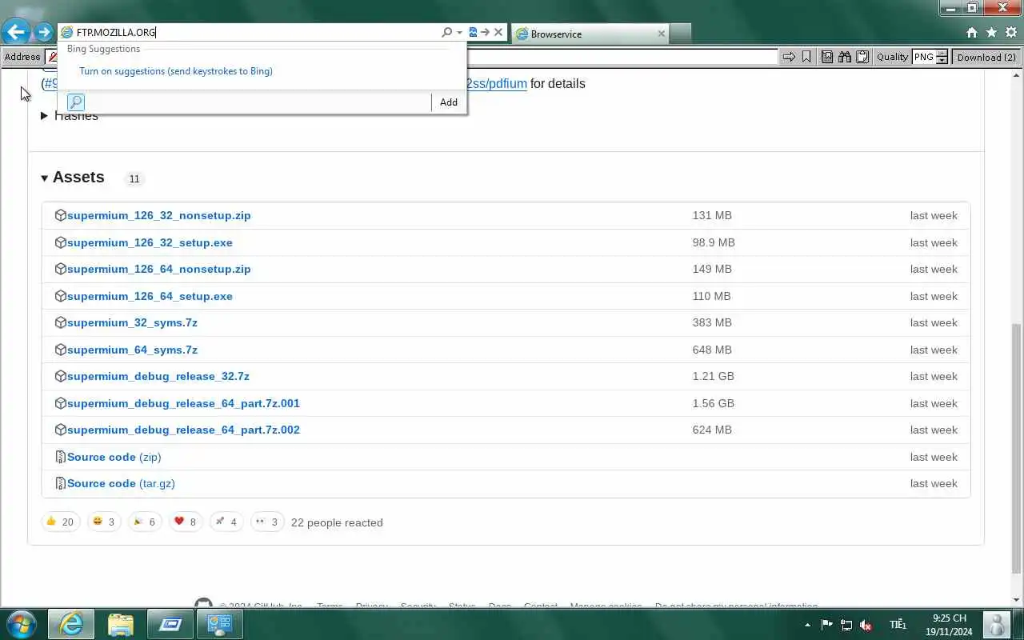Click package icon beside supermium_126_32_nonsetup.zip
1024x640 pixels.
pos(60,215)
